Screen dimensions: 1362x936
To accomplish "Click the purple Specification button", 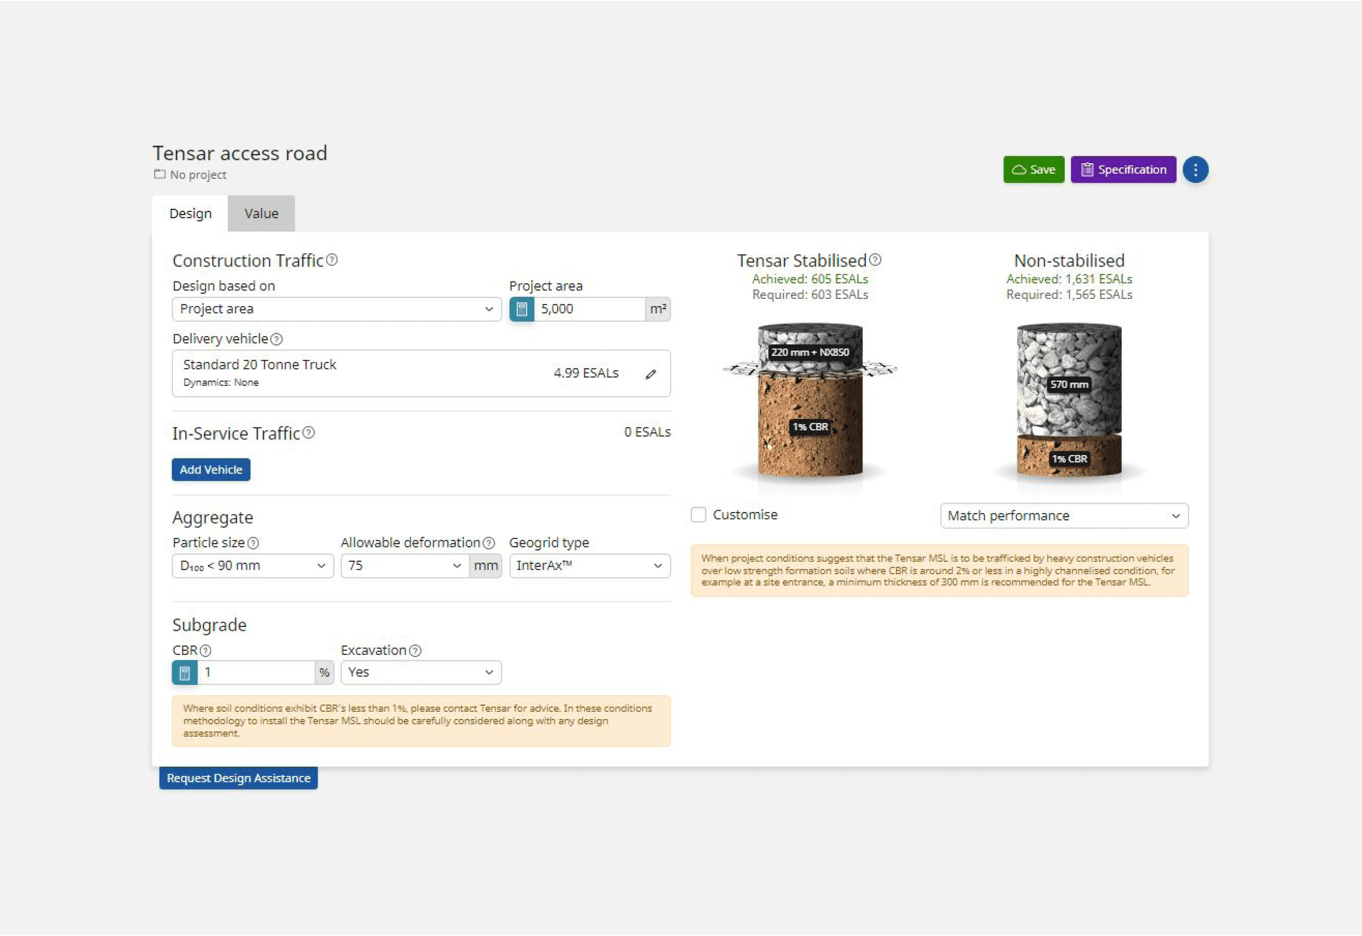I will pos(1123,170).
